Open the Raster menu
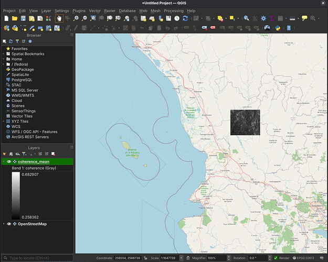 point(110,10)
